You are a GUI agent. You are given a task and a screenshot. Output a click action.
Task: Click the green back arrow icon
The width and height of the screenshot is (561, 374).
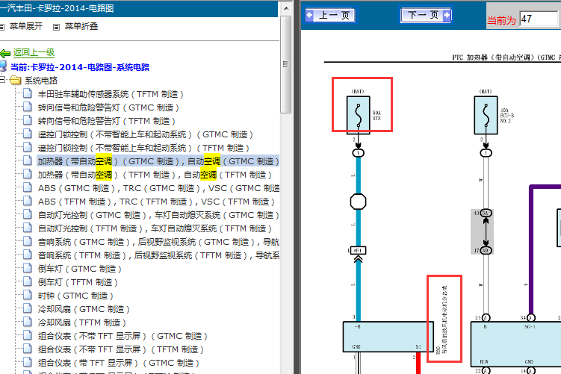coord(5,54)
